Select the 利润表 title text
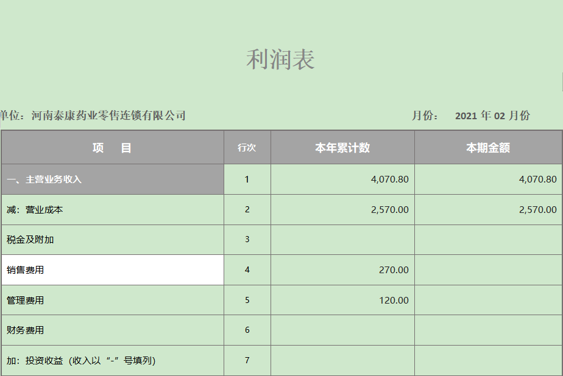Viewport: 563px width, 376px height. (280, 60)
